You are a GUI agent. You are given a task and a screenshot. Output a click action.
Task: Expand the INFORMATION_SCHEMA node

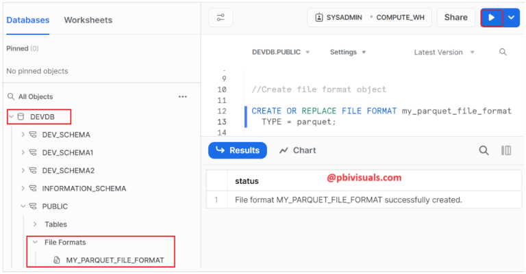(x=23, y=189)
